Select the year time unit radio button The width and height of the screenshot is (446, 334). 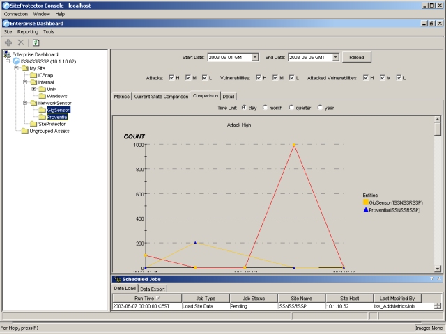[x=320, y=107]
